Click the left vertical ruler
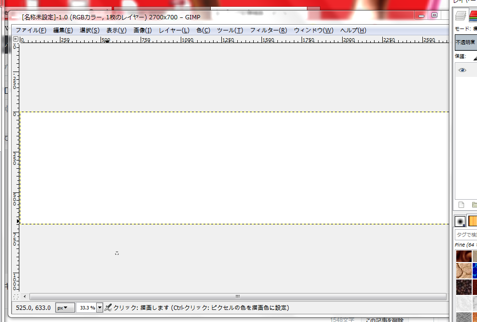This screenshot has height=322, width=477. click(x=16, y=167)
